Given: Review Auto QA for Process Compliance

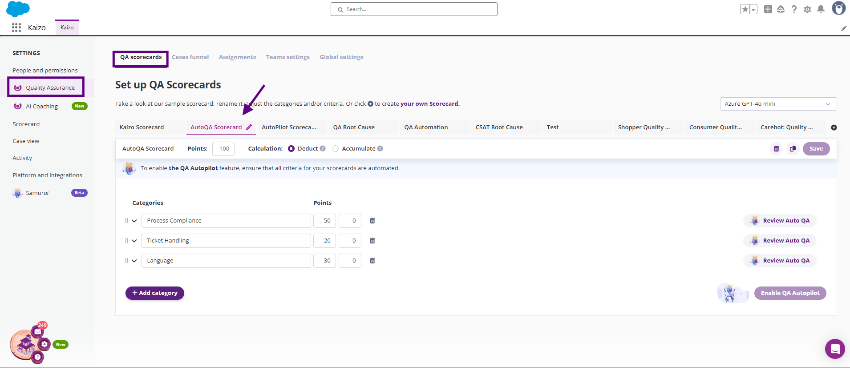Looking at the screenshot, I should (780, 221).
